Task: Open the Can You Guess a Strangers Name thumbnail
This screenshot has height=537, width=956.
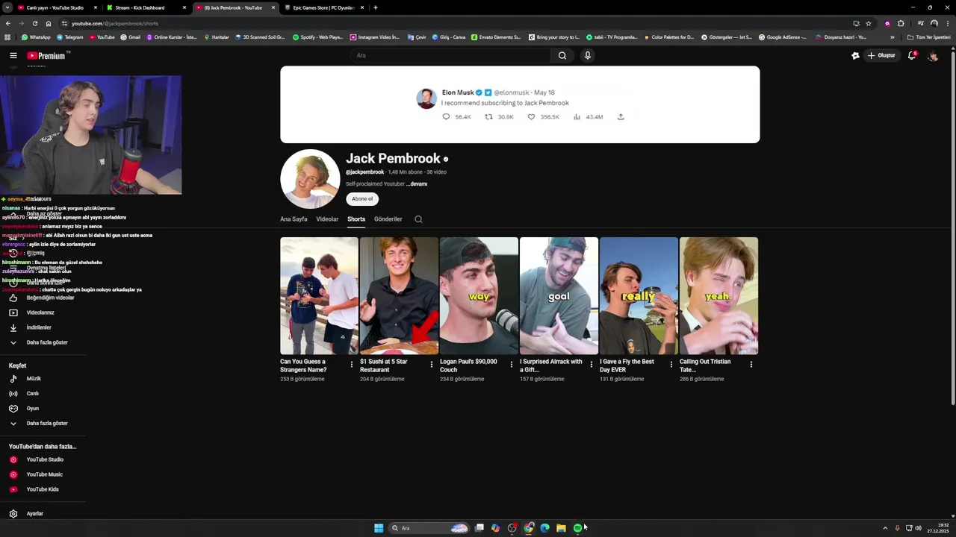Action: point(319,296)
